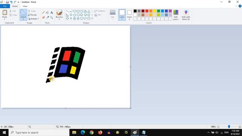Choose the Six-point star shape
The height and width of the screenshot is (136, 242).
78,19
